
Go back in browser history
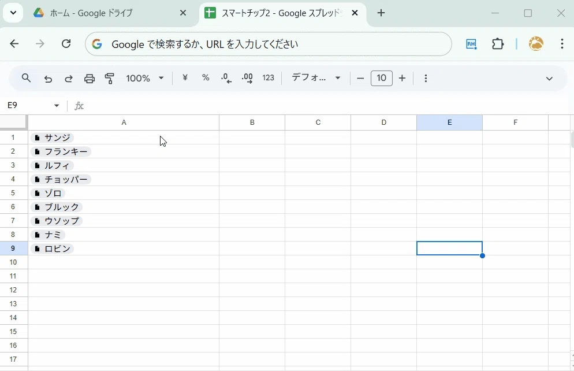tap(14, 44)
